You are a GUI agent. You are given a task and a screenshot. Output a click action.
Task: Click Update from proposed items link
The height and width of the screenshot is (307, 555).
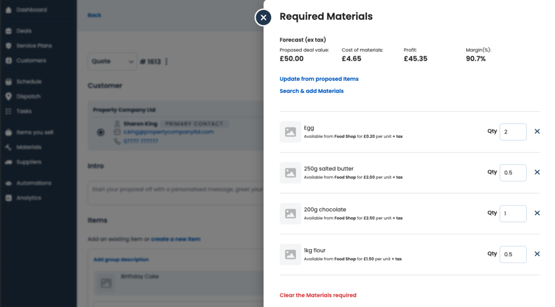coord(319,79)
